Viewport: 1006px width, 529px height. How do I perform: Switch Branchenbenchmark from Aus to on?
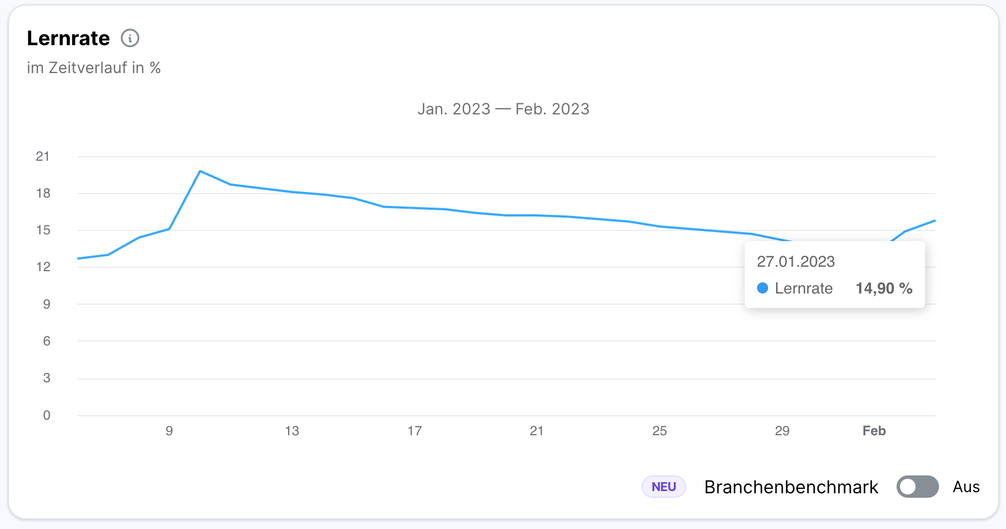(x=918, y=487)
